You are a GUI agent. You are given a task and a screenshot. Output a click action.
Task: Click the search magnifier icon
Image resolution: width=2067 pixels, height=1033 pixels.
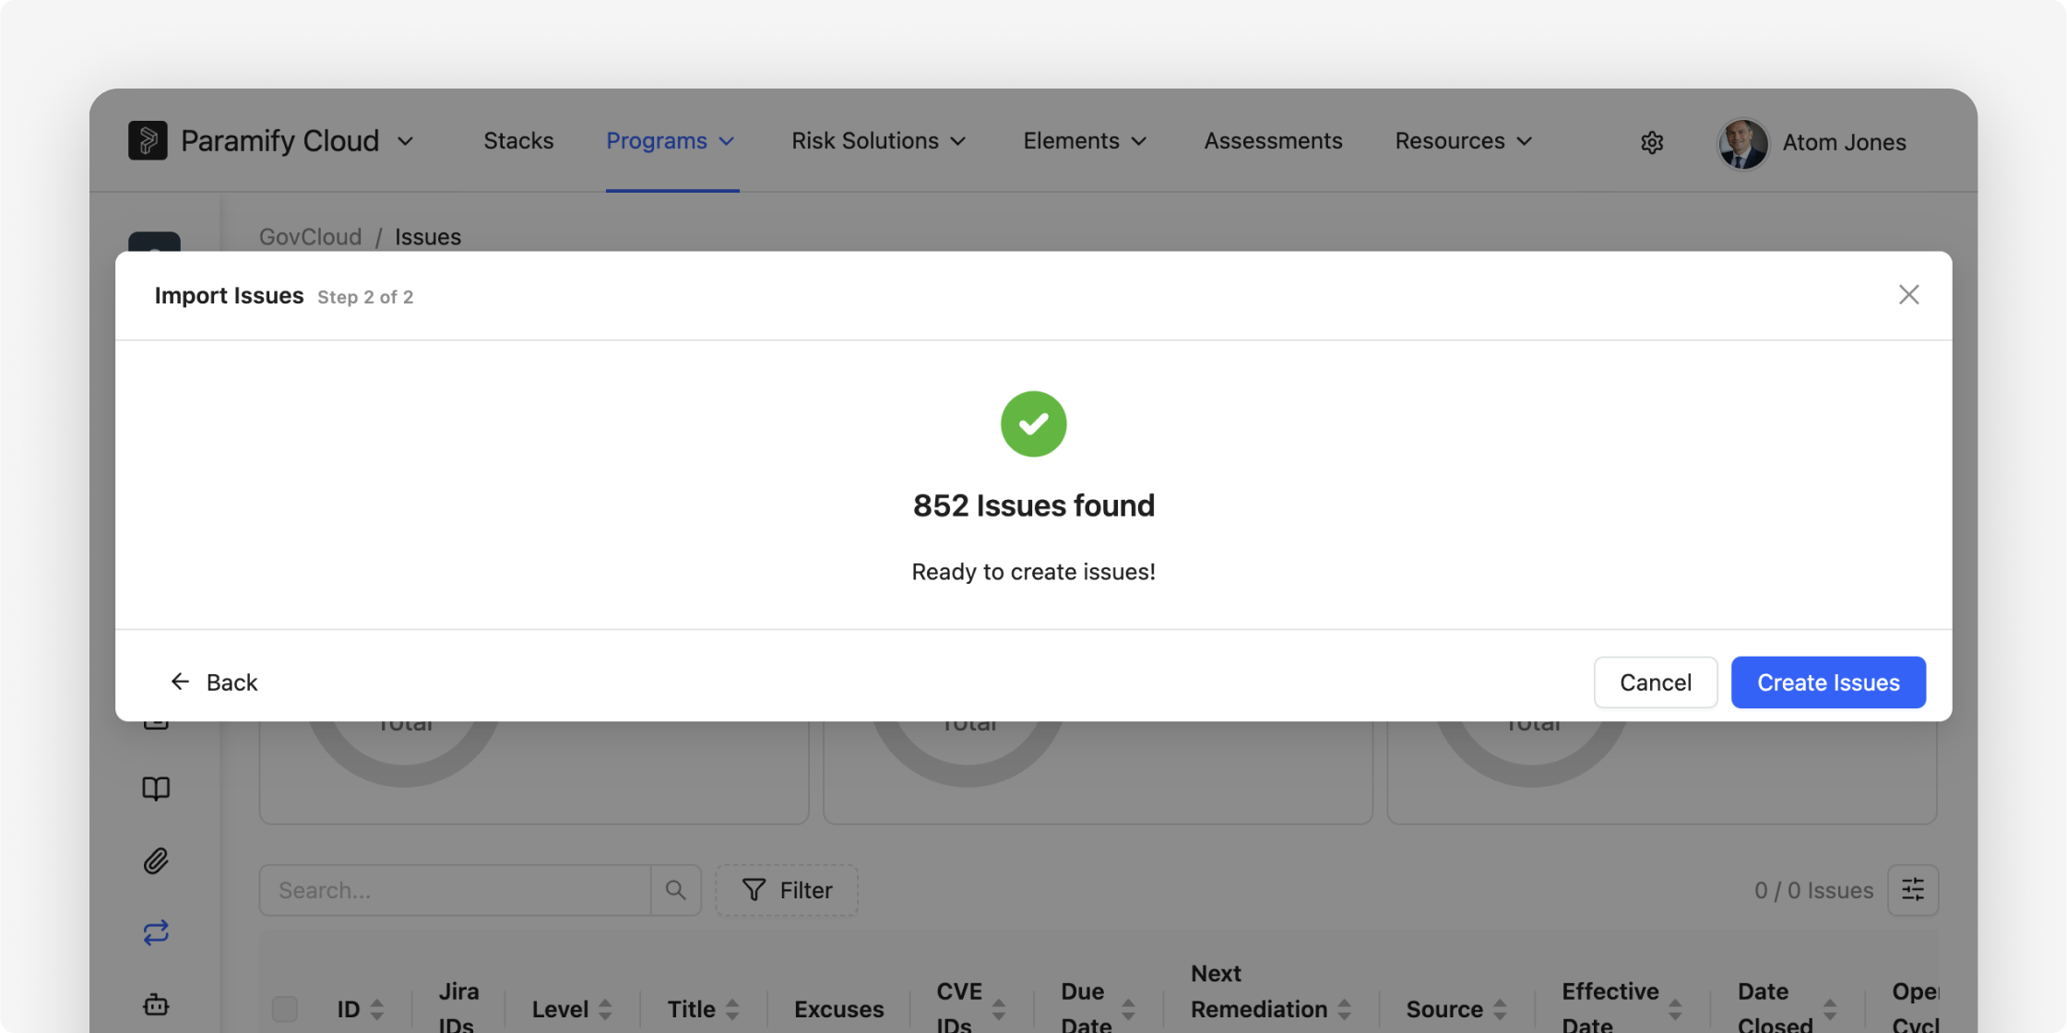pos(676,890)
